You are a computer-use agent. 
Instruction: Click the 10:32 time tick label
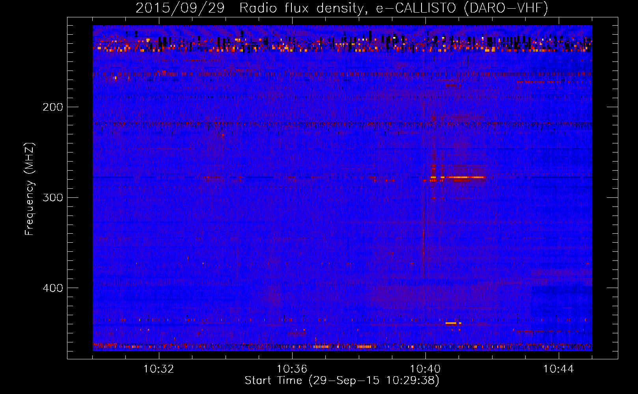(159, 369)
